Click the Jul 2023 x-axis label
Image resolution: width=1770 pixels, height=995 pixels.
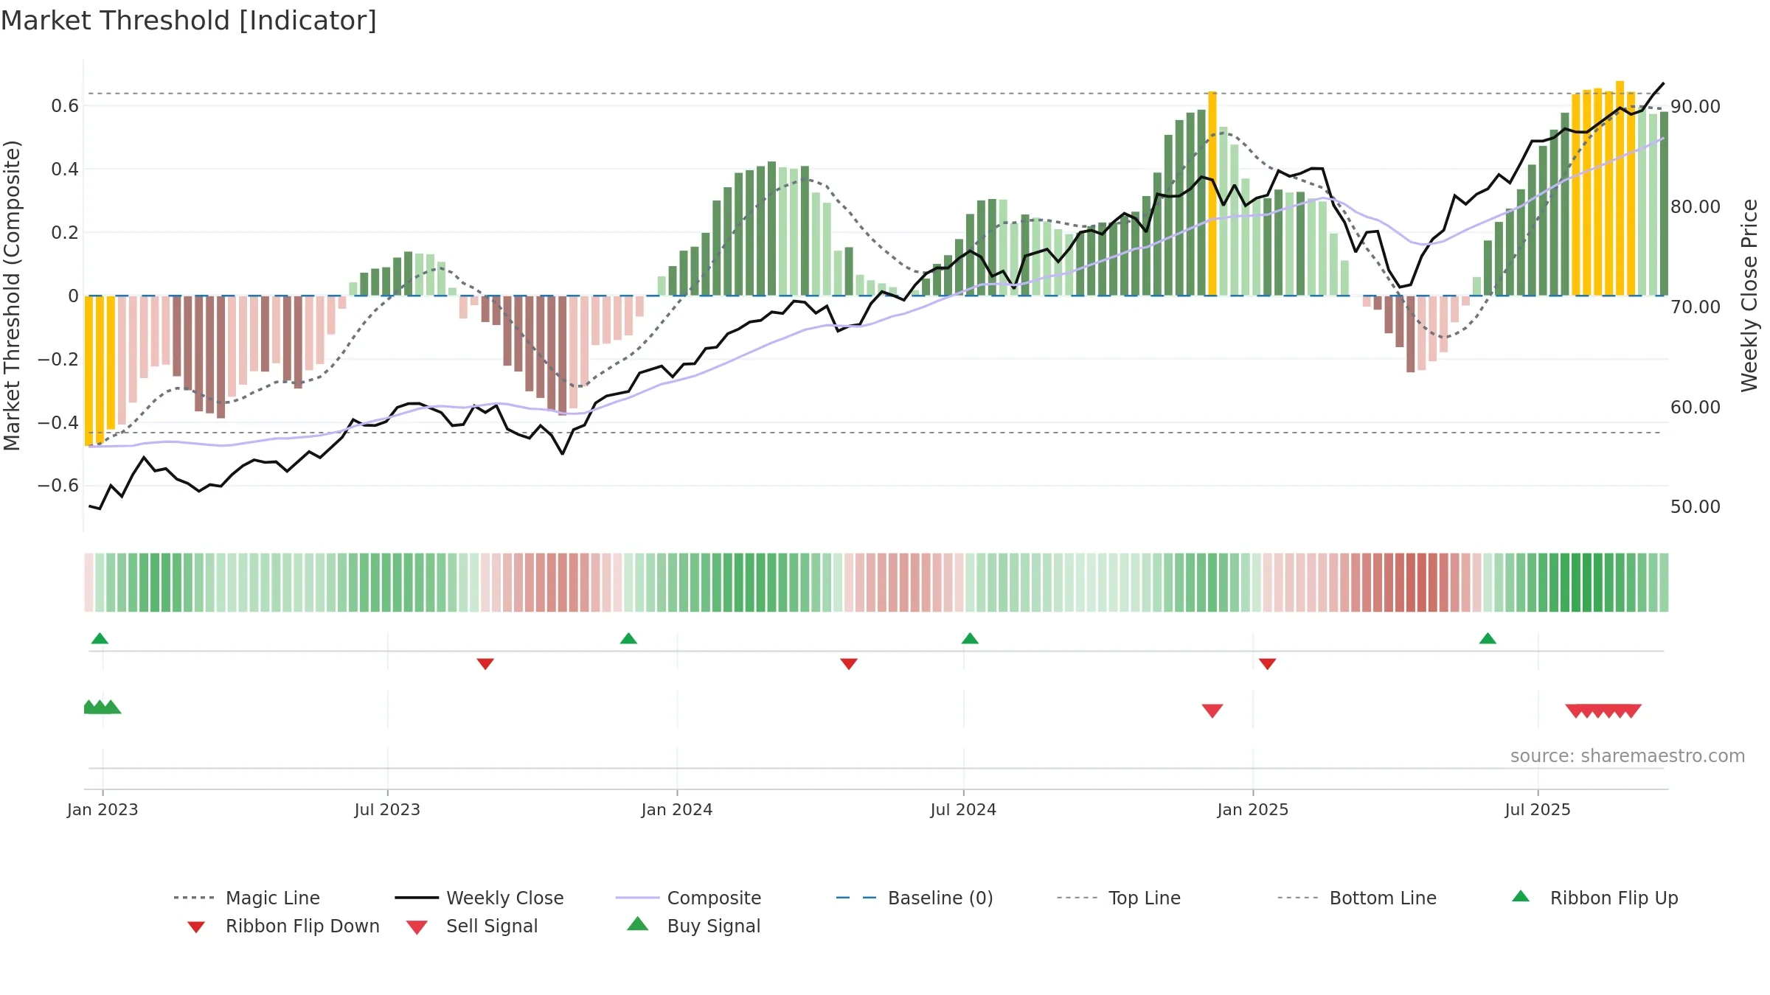387,809
